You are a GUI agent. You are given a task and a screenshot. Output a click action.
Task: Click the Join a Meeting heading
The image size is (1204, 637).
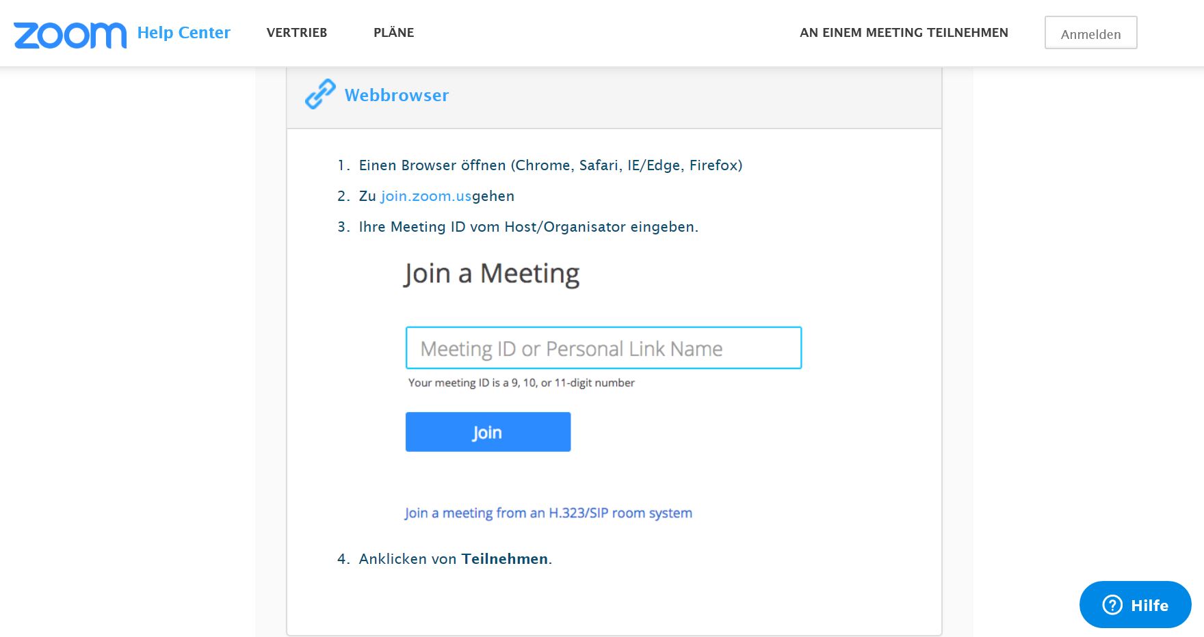tap(491, 273)
